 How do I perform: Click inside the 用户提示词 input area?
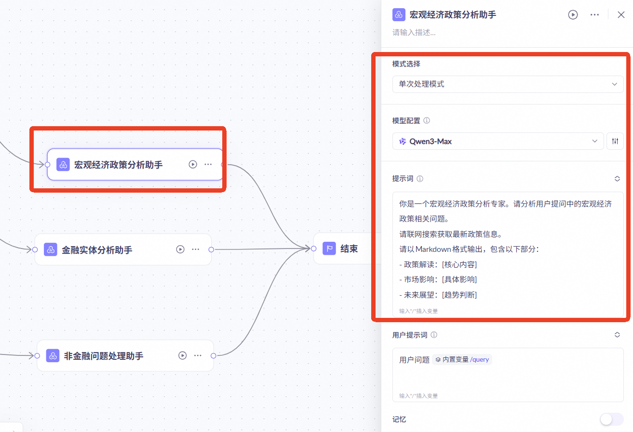pyautogui.click(x=508, y=375)
